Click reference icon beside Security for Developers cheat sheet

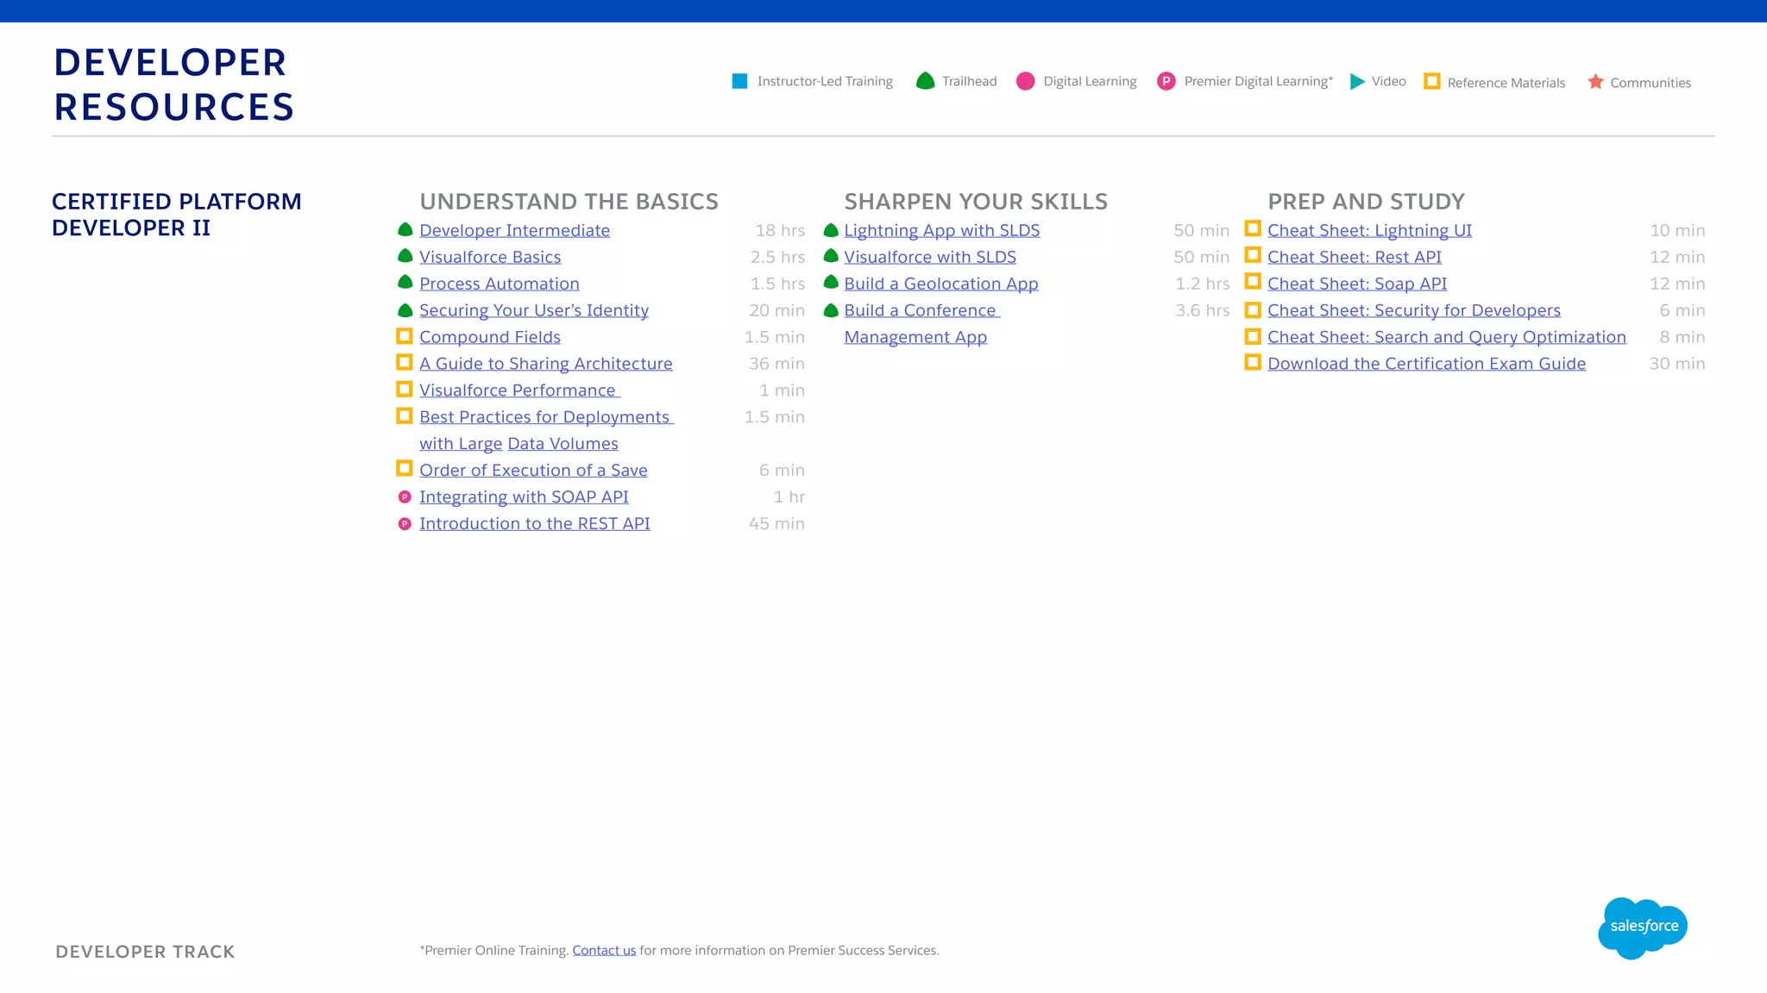coord(1253,309)
